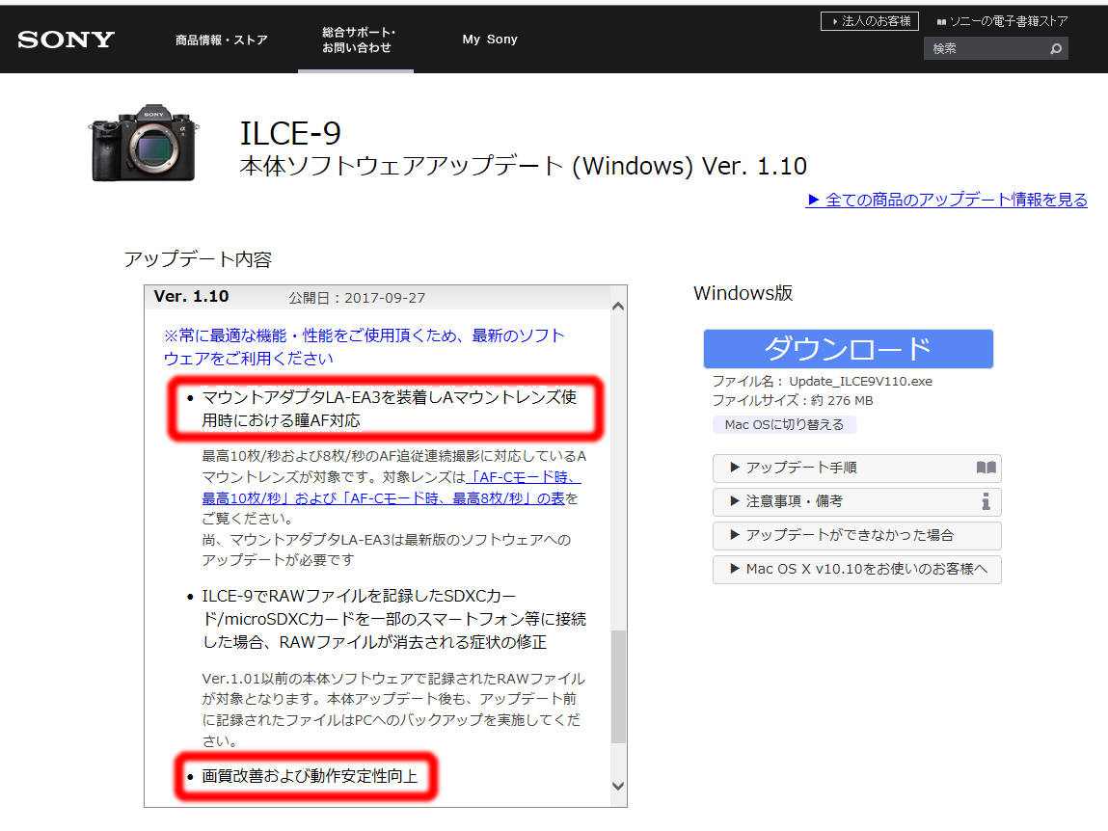1108x831 pixels.
Task: Expand Mac OS X v10.10をお使いのお客様へ section
Action: [x=856, y=570]
